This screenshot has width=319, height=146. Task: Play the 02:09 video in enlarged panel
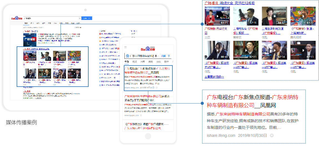[x=246, y=50]
